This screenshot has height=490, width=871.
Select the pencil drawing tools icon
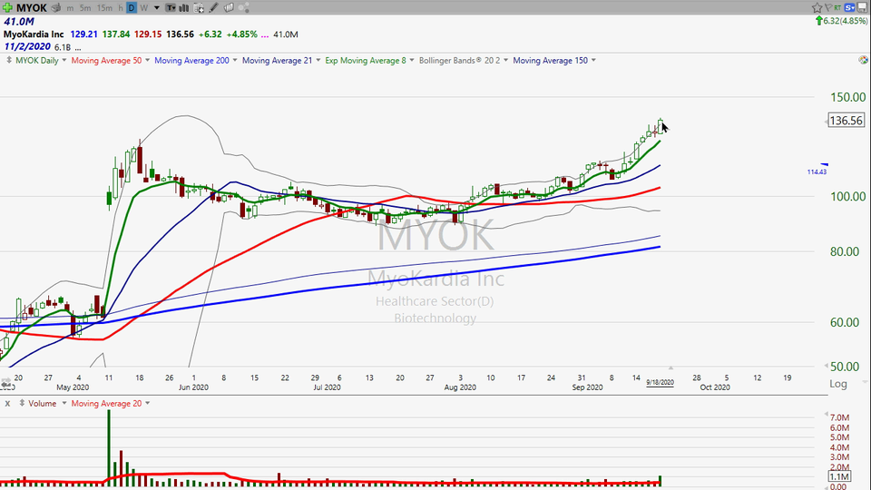(213, 8)
